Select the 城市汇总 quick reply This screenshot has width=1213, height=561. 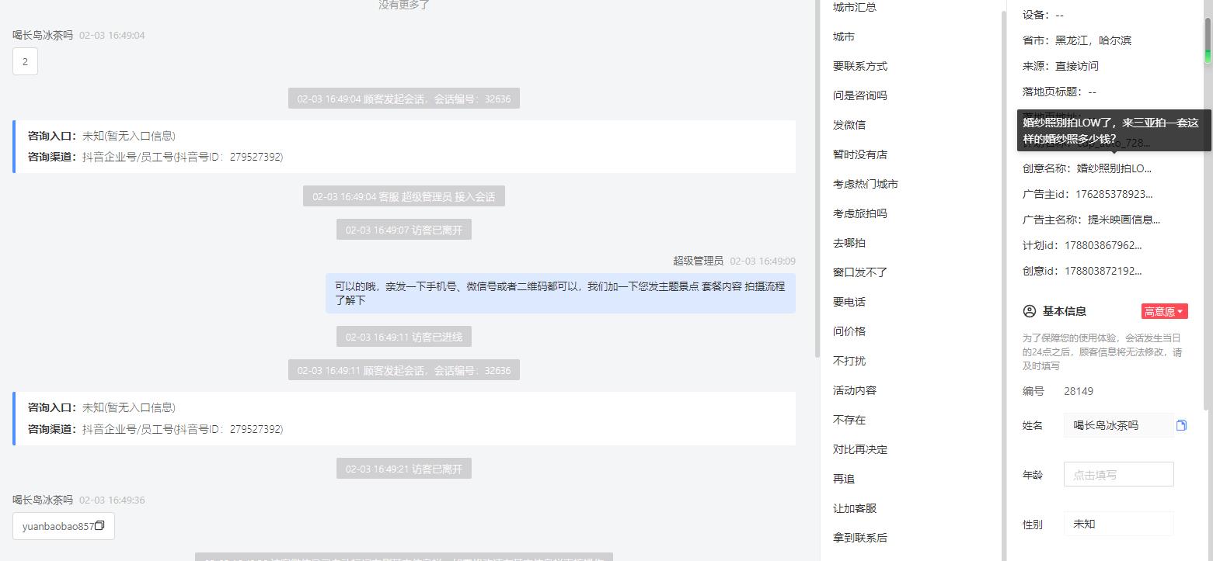855,7
